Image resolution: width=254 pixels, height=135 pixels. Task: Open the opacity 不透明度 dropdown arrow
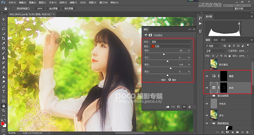click(x=247, y=51)
